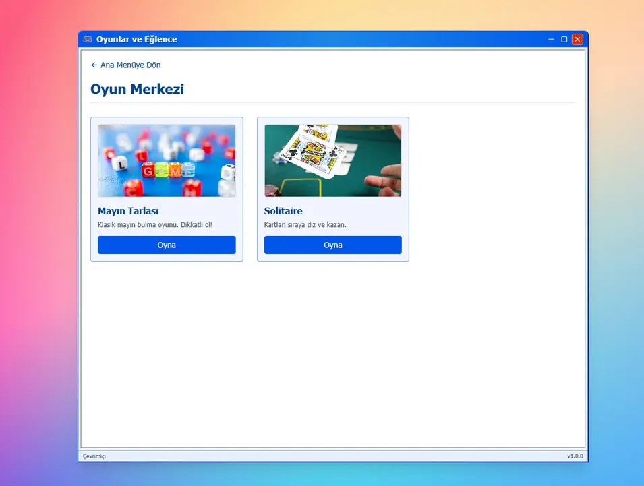Go back via the Ana Menüye Dön link
644x486 pixels.
(x=130, y=65)
